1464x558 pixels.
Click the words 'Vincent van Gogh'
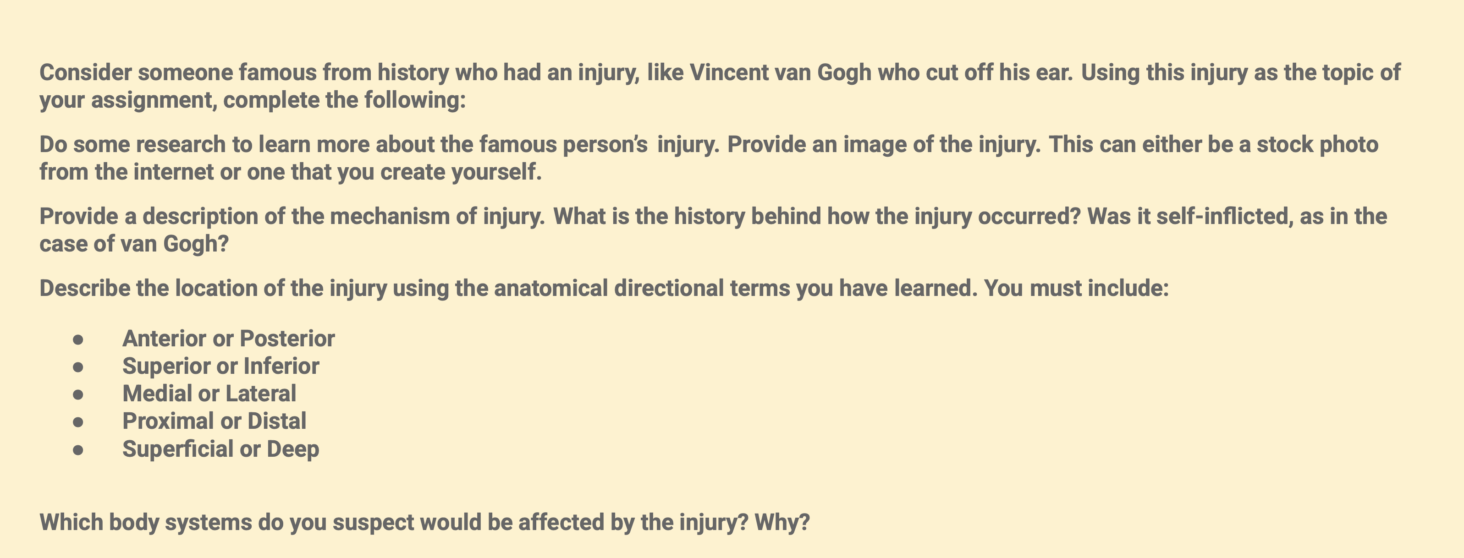click(780, 73)
